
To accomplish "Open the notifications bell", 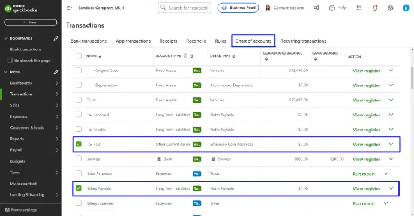I will [x=375, y=8].
